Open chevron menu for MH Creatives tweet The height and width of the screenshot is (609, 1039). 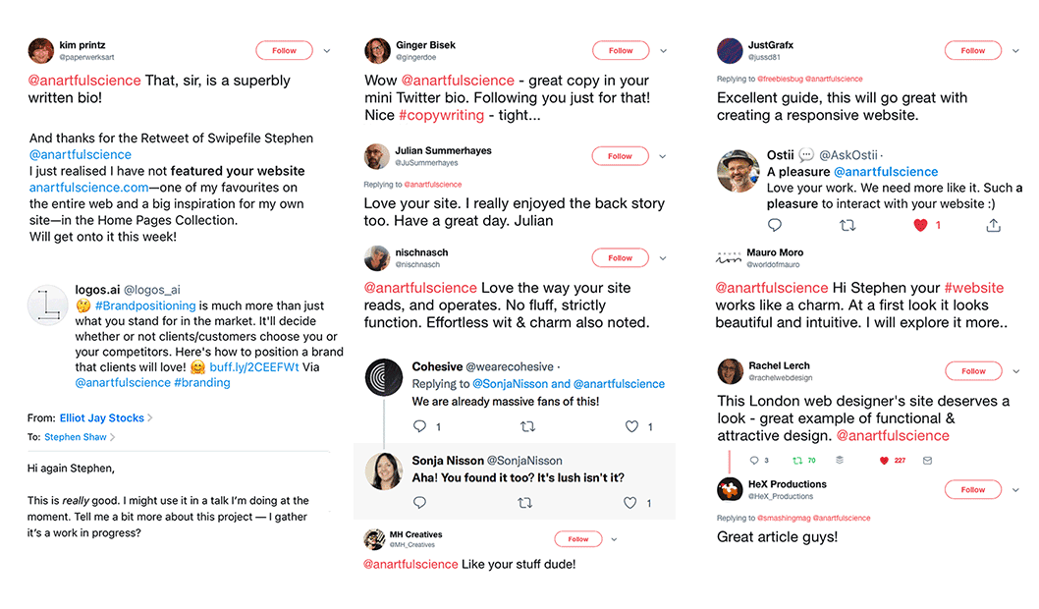614,539
